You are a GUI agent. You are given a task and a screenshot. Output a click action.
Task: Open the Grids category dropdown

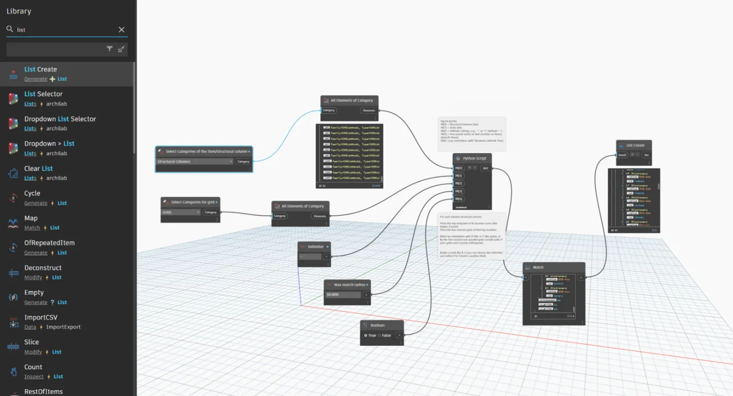coord(181,213)
